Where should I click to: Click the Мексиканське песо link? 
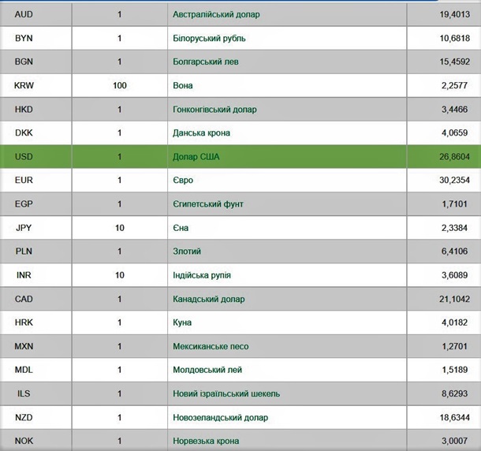tap(211, 346)
